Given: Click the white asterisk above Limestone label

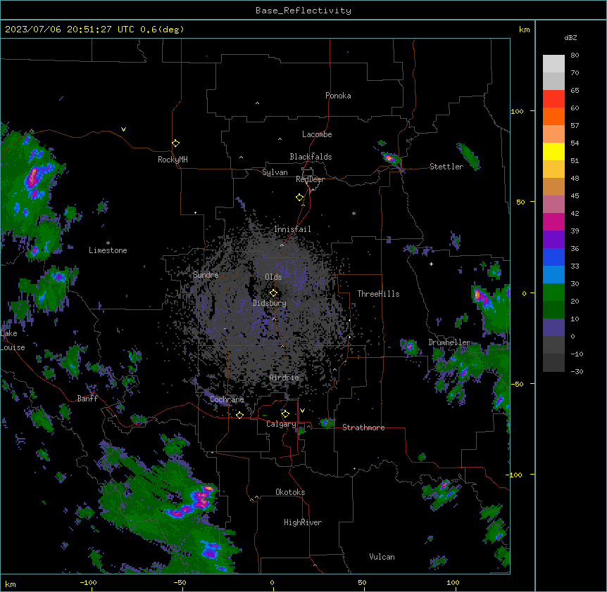Looking at the screenshot, I should pos(108,243).
